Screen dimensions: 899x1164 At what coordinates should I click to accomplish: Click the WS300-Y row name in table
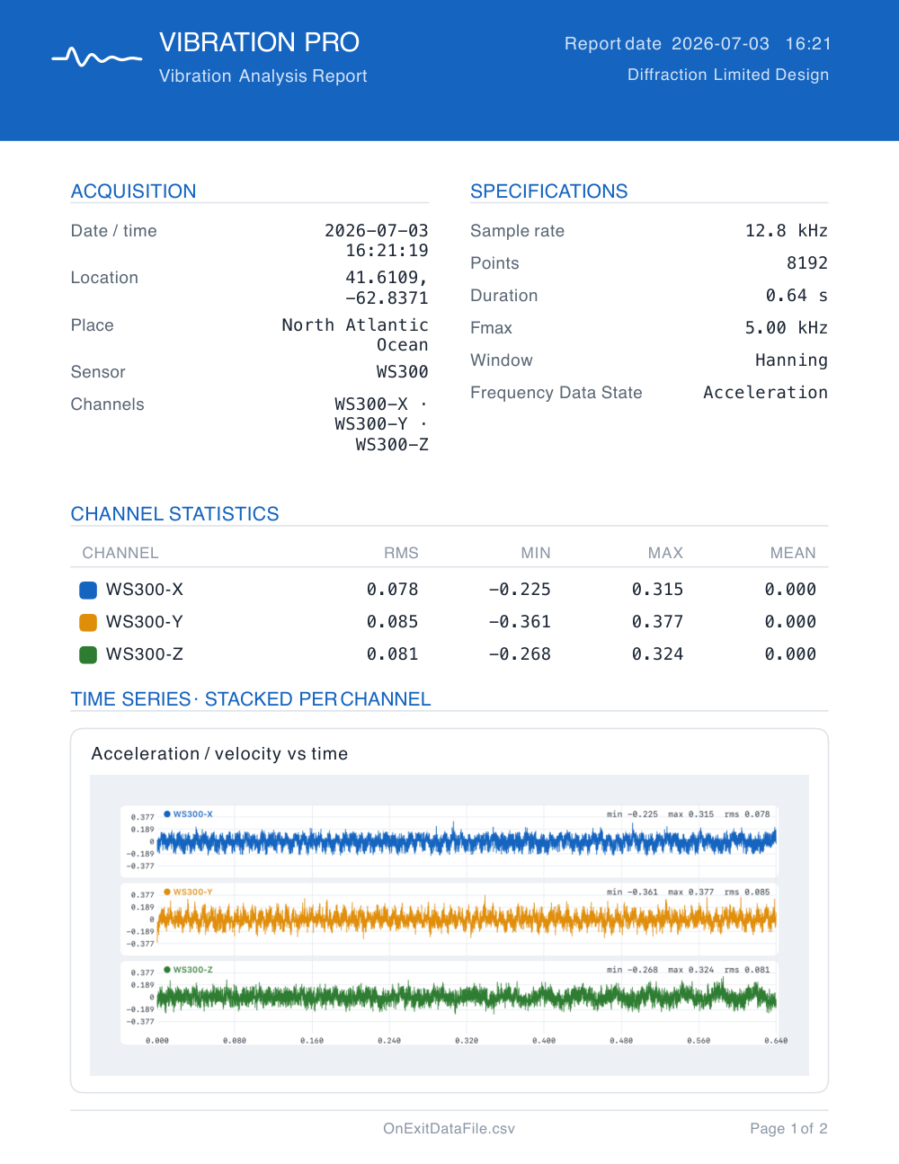[145, 622]
